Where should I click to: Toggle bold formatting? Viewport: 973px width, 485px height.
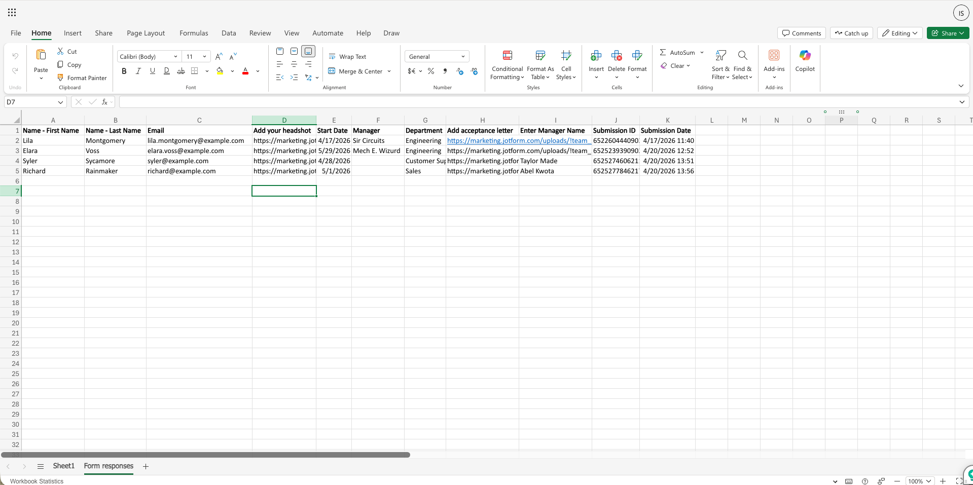click(124, 71)
